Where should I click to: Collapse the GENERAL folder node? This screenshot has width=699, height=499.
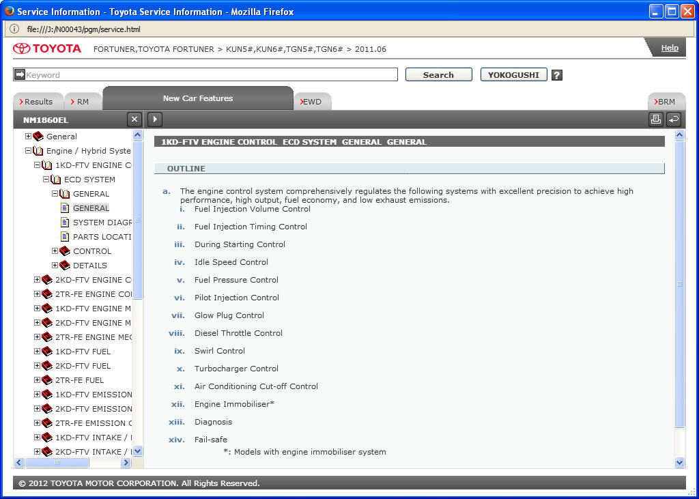[x=55, y=194]
